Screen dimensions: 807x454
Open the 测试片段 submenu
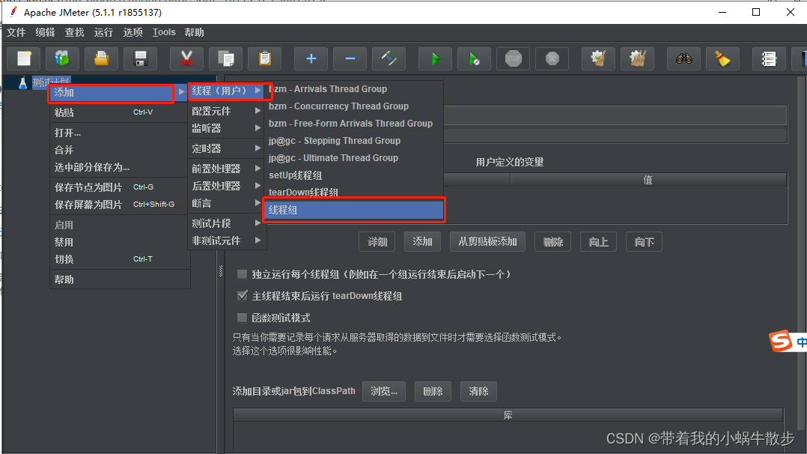226,223
